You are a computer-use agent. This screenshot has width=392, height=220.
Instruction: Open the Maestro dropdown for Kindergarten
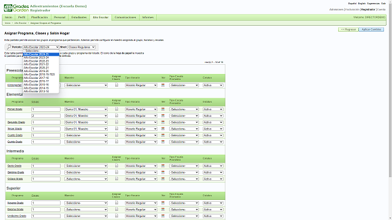point(86,86)
